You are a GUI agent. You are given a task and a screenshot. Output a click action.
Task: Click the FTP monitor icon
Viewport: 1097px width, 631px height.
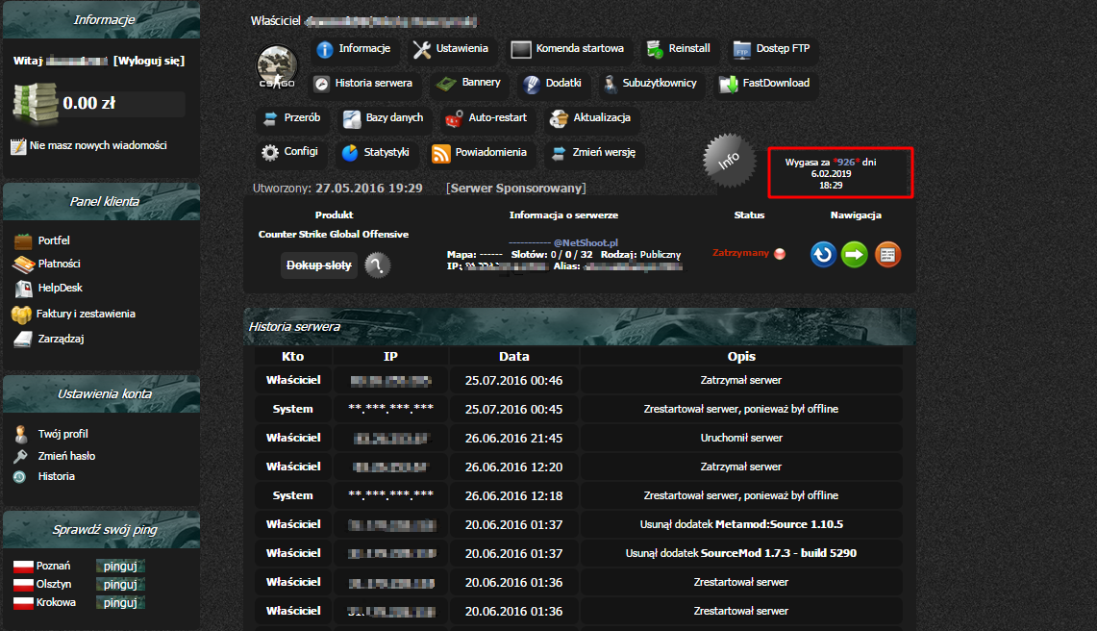[x=741, y=50]
